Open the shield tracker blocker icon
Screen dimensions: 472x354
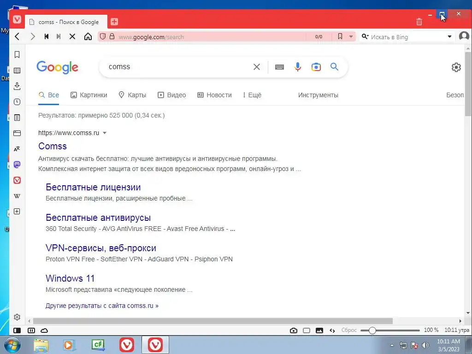[103, 37]
